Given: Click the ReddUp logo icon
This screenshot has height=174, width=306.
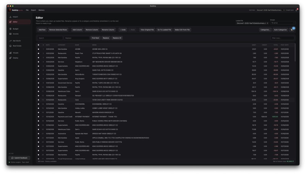Looking at the screenshot, I should click(x=10, y=10).
